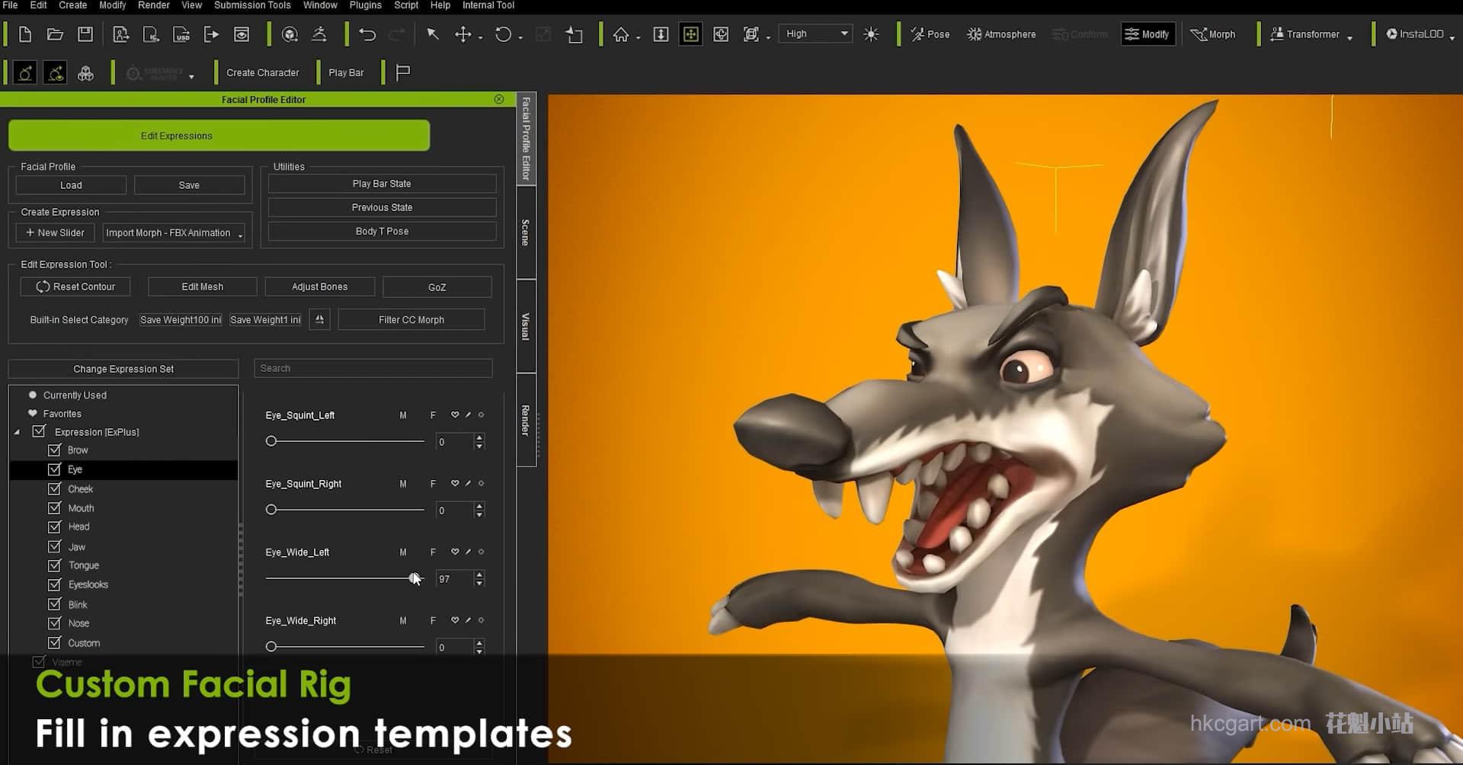Viewport: 1463px width, 765px height.
Task: Open the Modify menu
Action: pyautogui.click(x=112, y=5)
